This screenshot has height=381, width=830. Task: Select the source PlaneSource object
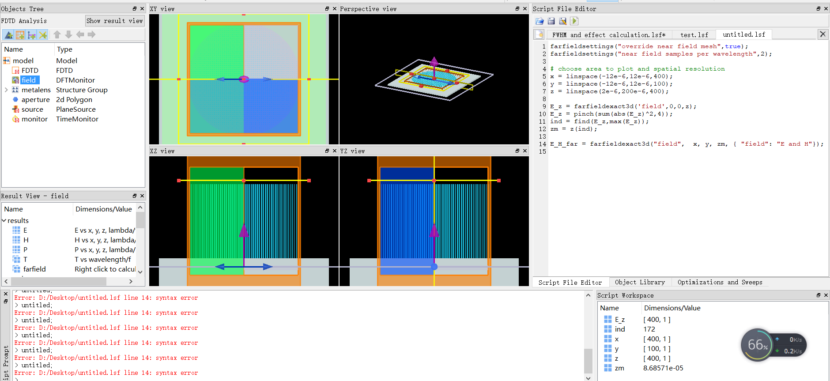pyautogui.click(x=32, y=109)
